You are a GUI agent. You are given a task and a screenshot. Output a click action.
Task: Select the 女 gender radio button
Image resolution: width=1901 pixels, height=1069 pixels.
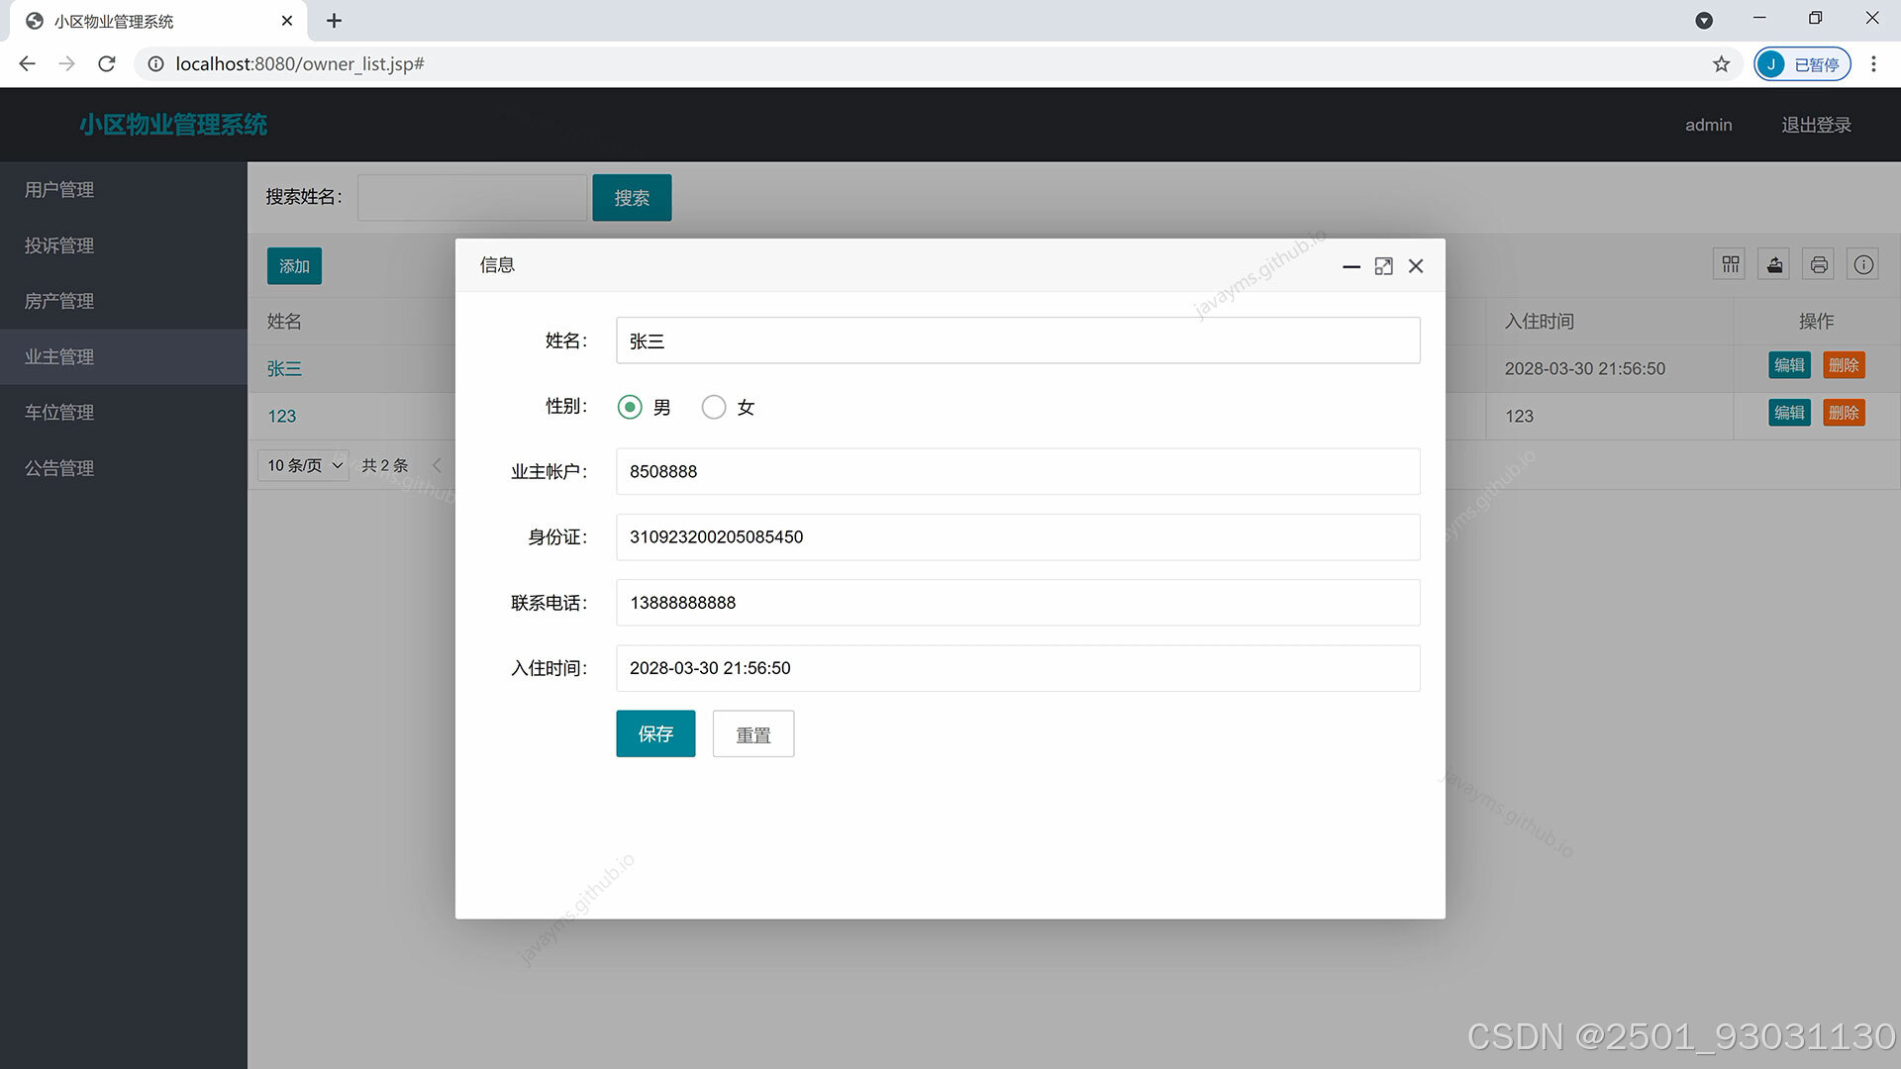[714, 407]
